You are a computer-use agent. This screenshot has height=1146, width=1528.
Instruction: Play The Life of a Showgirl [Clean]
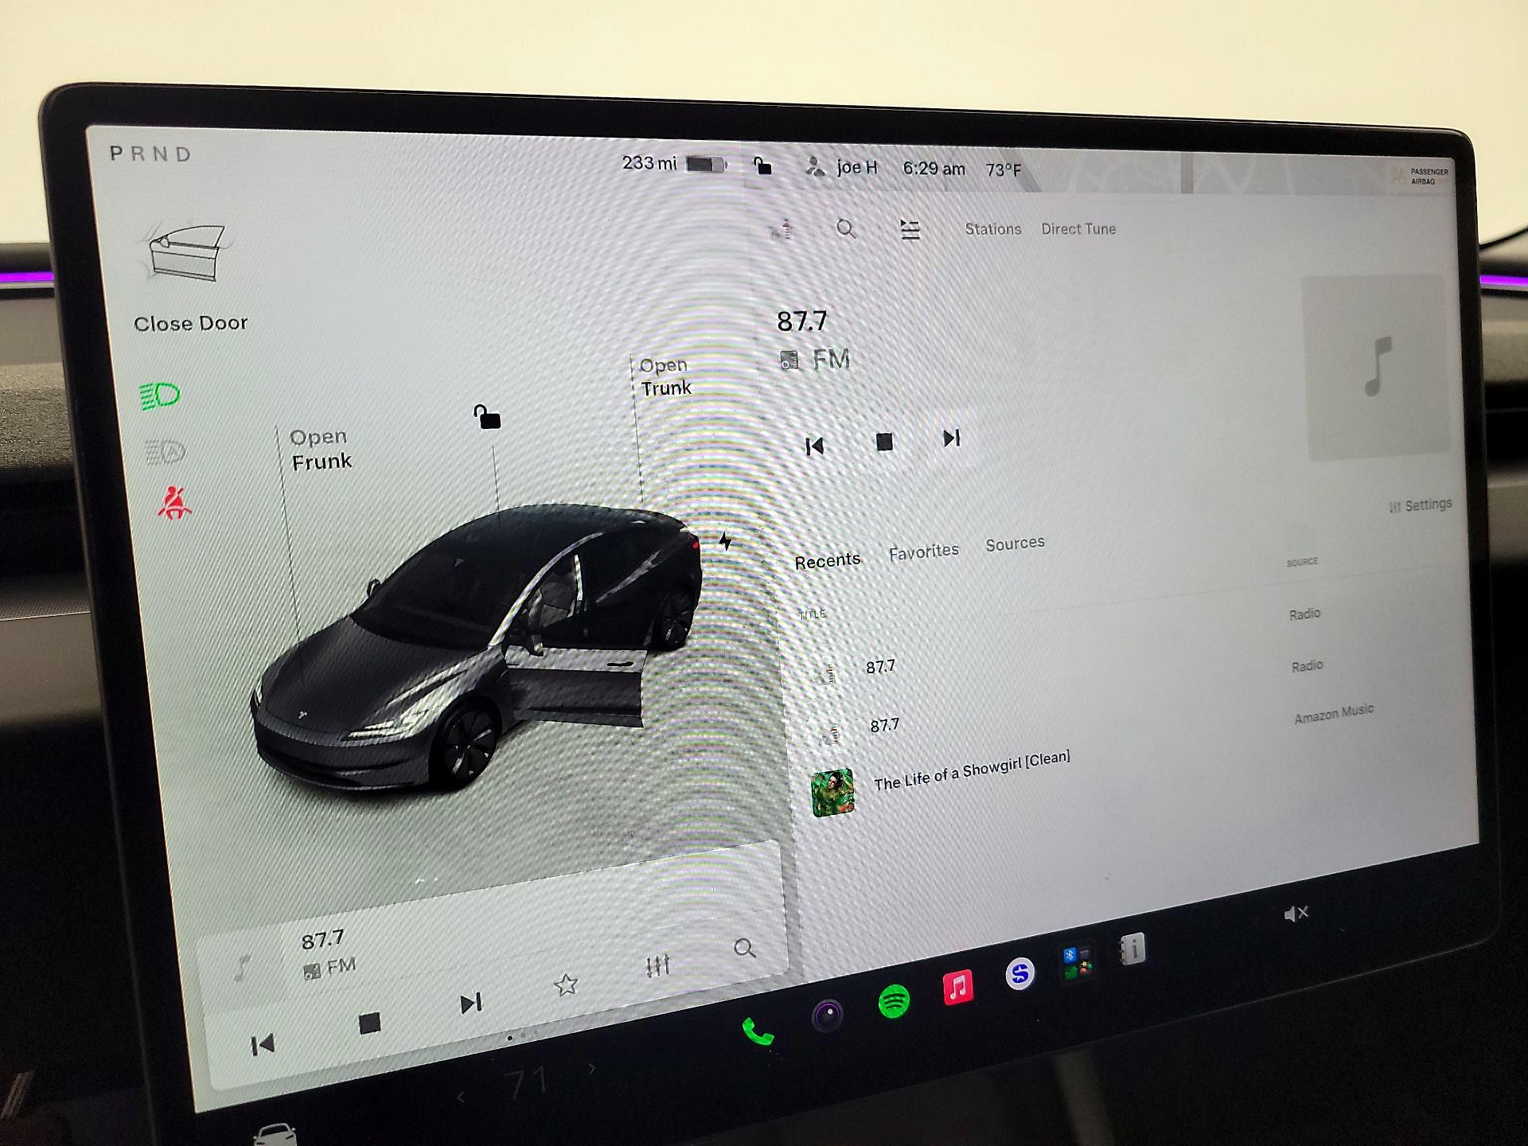click(972, 770)
